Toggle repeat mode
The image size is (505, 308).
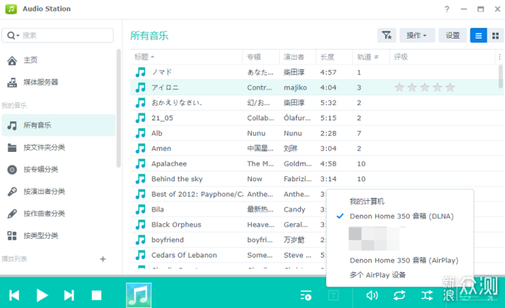pyautogui.click(x=399, y=295)
